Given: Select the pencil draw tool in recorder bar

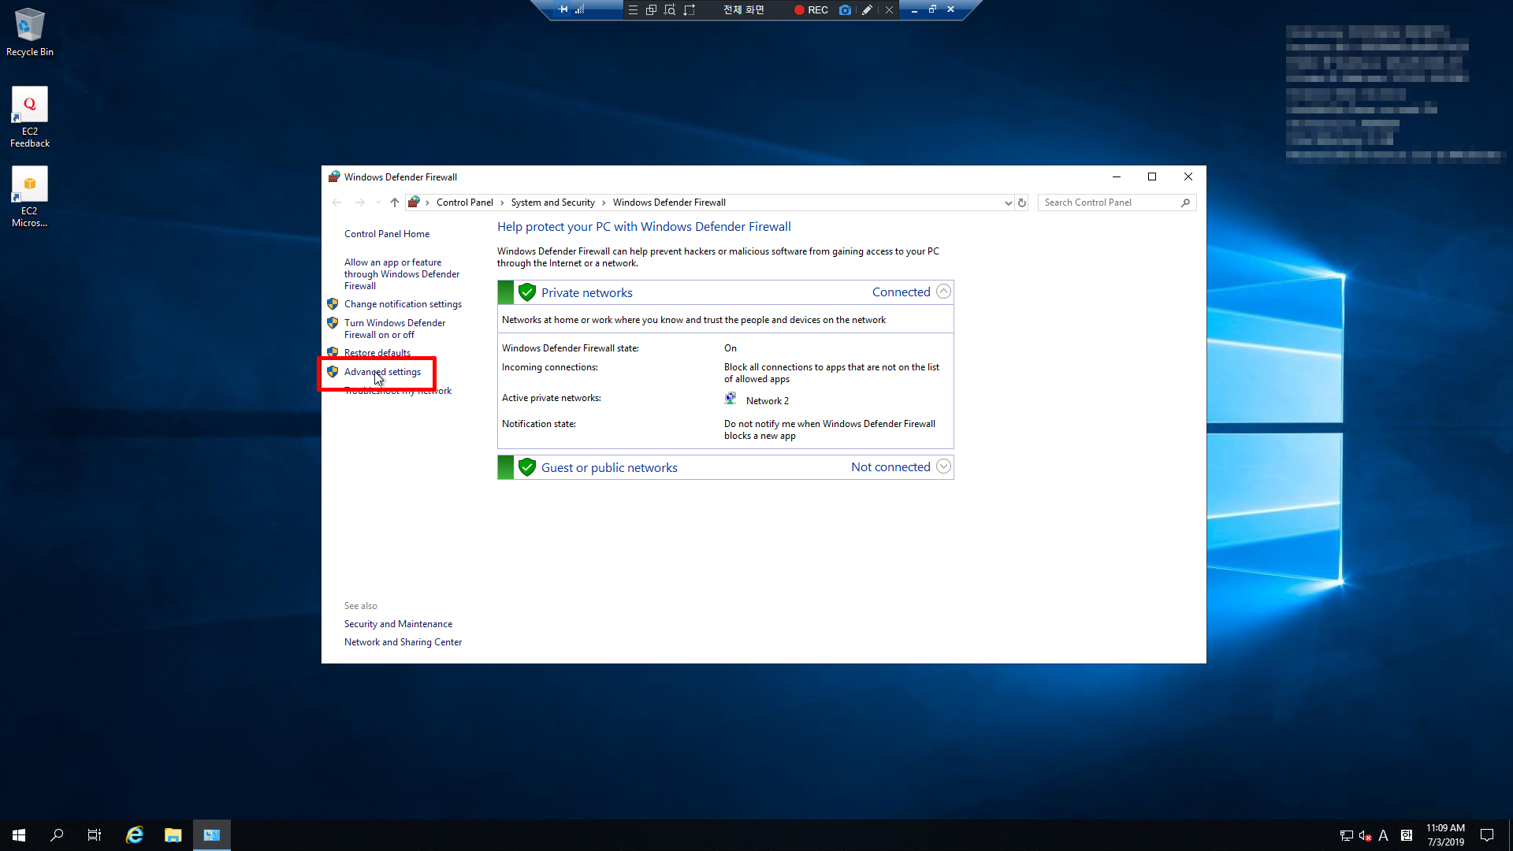Looking at the screenshot, I should (x=867, y=9).
